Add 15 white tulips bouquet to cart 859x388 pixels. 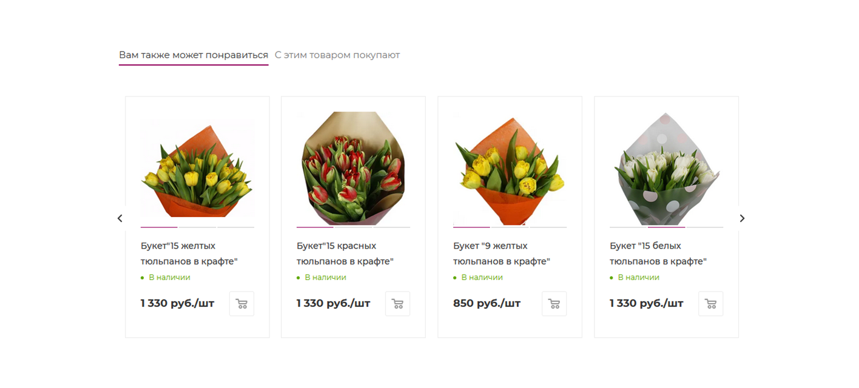(710, 304)
